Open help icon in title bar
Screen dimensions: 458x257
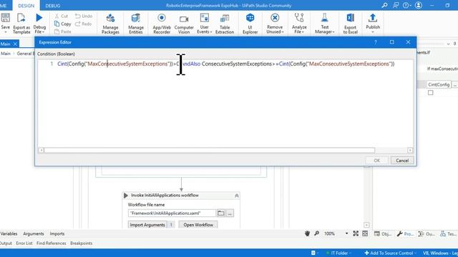click(406, 5)
